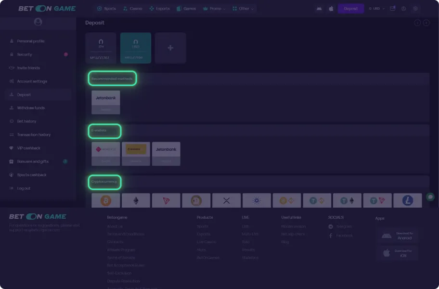The width and height of the screenshot is (439, 289).
Task: Choose the Ethereum deposit option
Action: [x=136, y=200]
